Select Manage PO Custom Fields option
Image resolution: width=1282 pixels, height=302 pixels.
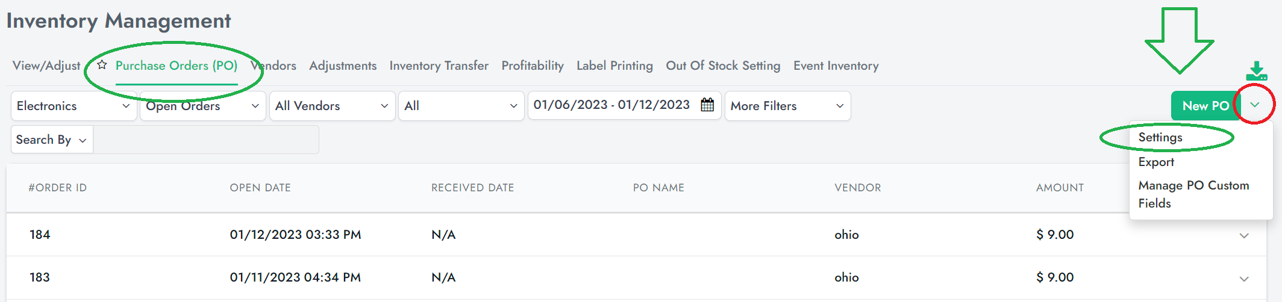coord(1193,194)
